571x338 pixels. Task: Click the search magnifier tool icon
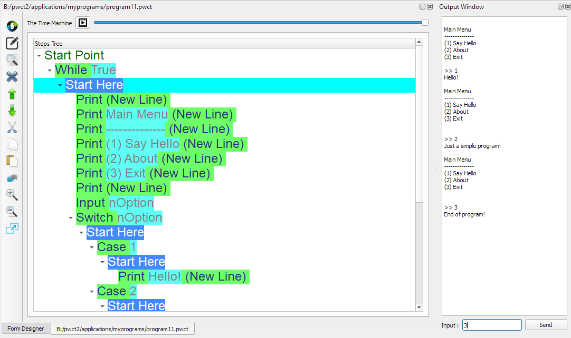pos(12,59)
